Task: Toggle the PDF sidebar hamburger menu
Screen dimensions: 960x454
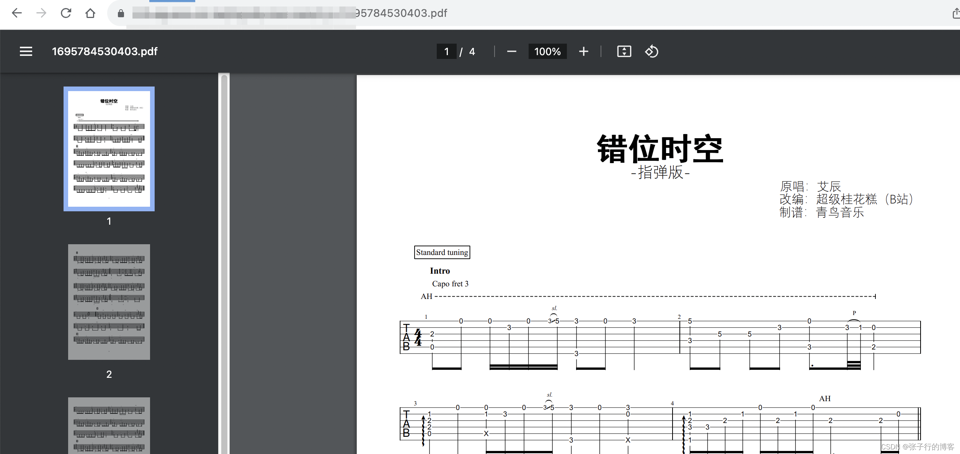Action: point(26,51)
